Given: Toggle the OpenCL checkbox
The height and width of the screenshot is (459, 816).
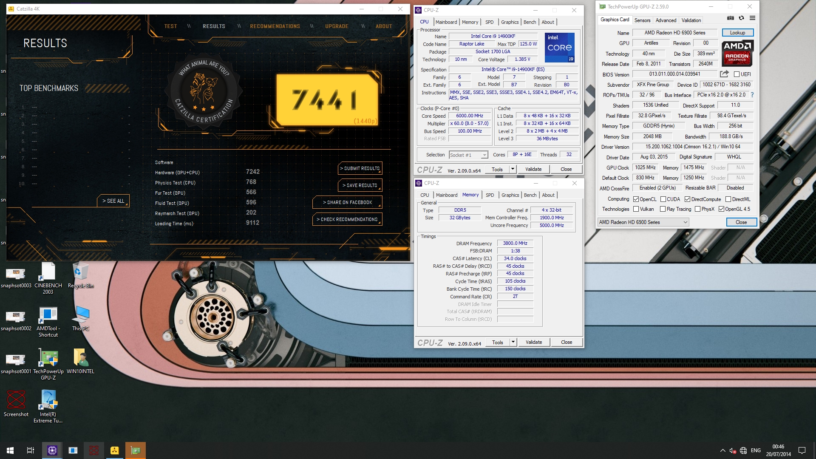Looking at the screenshot, I should coord(636,199).
